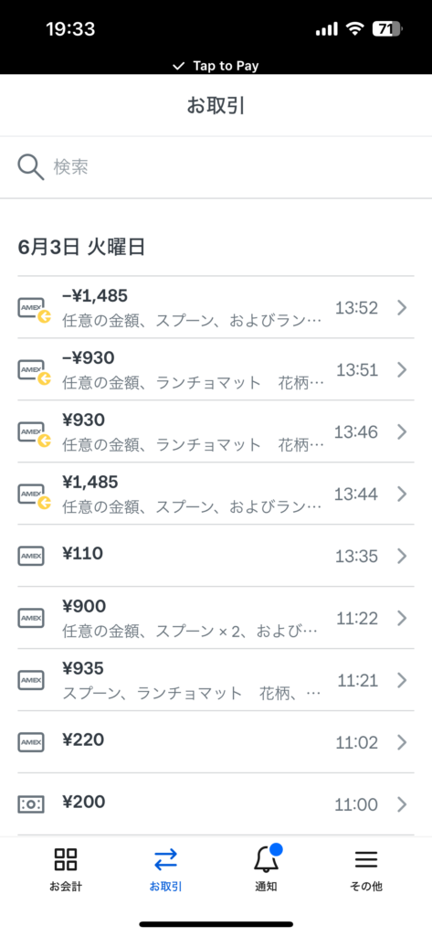
Task: Tap the 通知 notification bell icon
Action: coord(267,857)
